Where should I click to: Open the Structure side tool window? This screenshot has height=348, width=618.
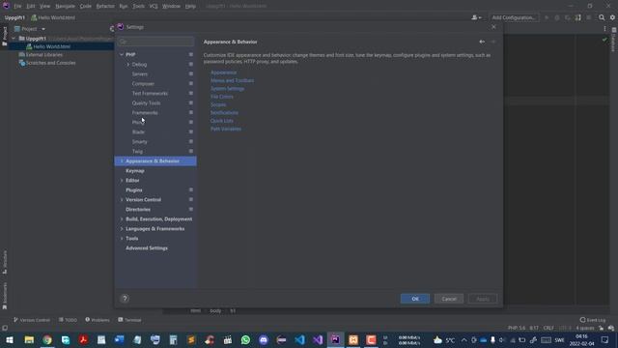pos(4,262)
